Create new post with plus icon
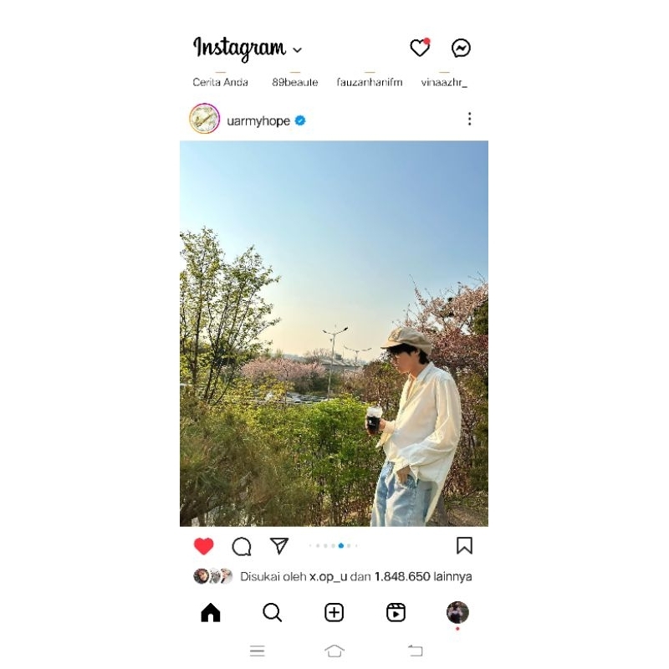669x669 pixels. (x=334, y=613)
